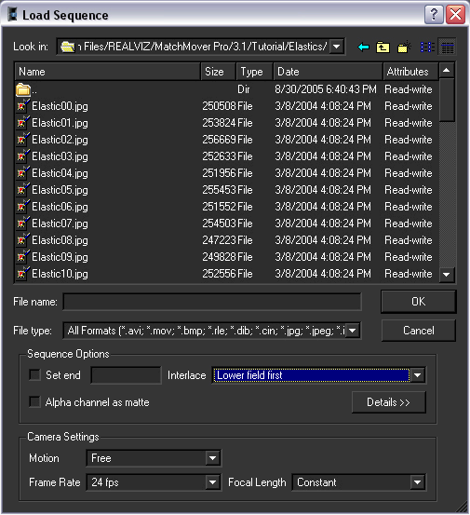Image resolution: width=470 pixels, height=515 pixels.
Task: Switch to detail view mode
Action: click(448, 47)
